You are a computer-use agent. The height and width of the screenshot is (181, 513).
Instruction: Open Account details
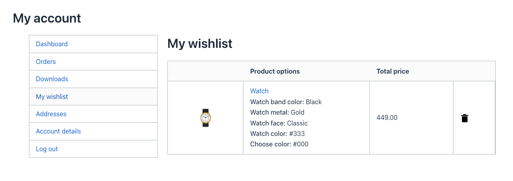click(x=58, y=131)
